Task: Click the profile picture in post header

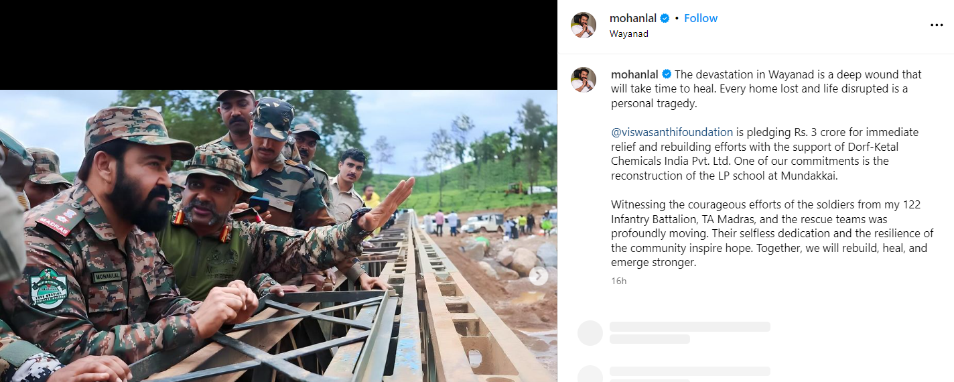Action: tap(583, 25)
